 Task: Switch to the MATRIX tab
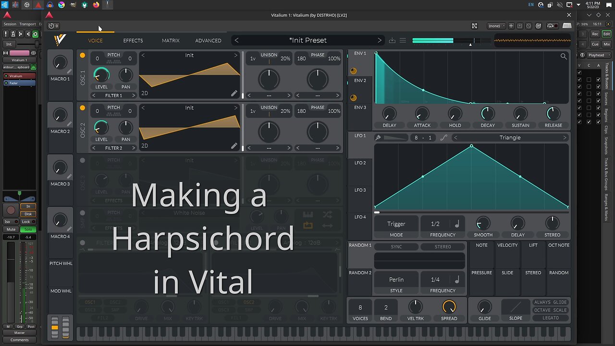[171, 40]
